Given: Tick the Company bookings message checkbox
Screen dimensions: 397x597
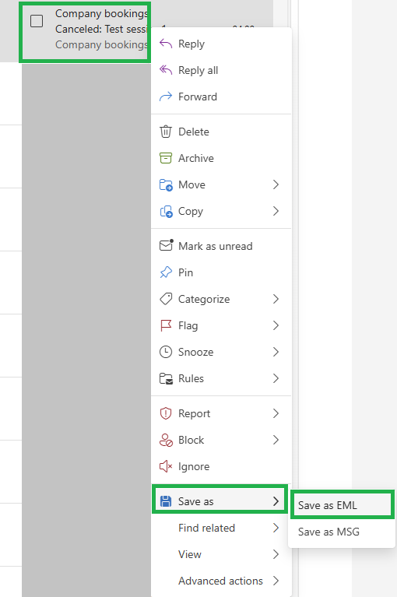Looking at the screenshot, I should point(37,21).
